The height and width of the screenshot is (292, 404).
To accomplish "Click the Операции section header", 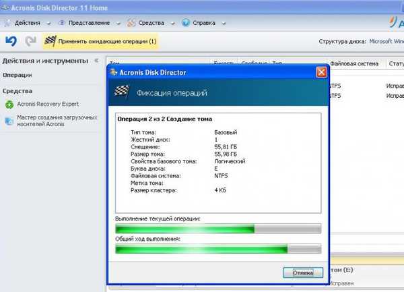I will (18, 75).
